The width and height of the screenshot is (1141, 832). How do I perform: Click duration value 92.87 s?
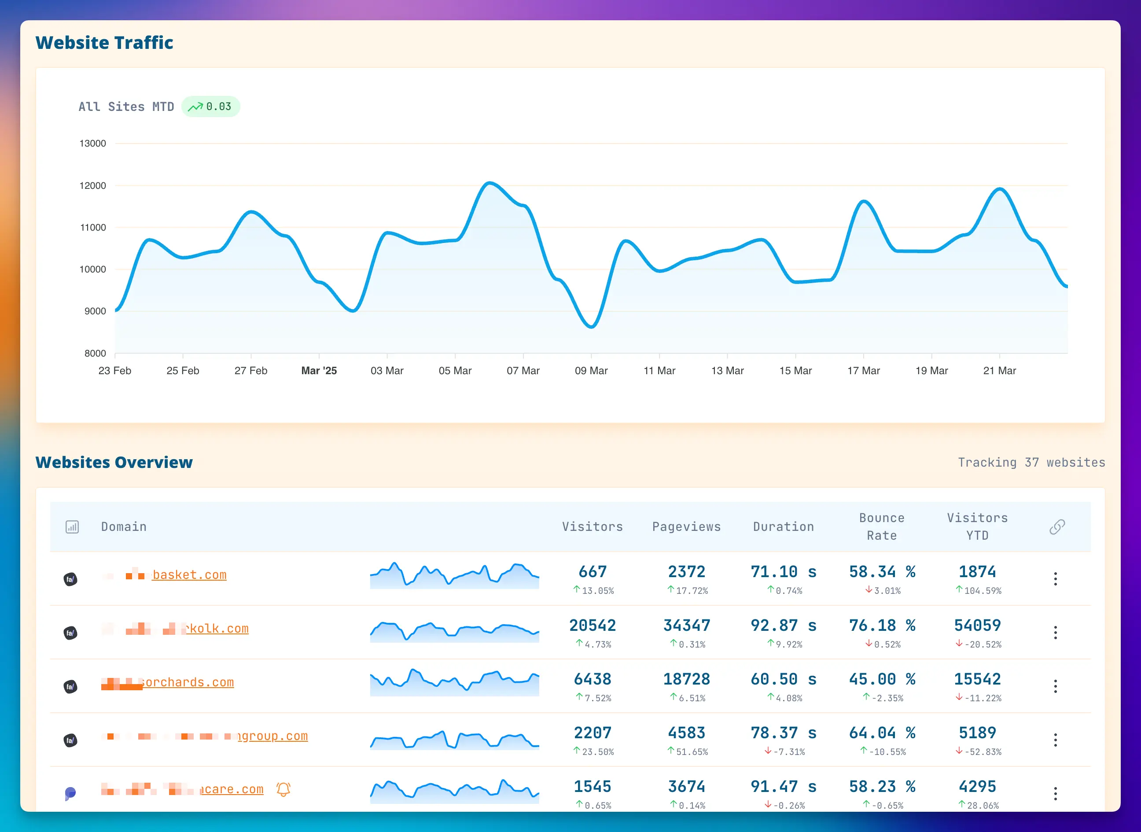784,626
